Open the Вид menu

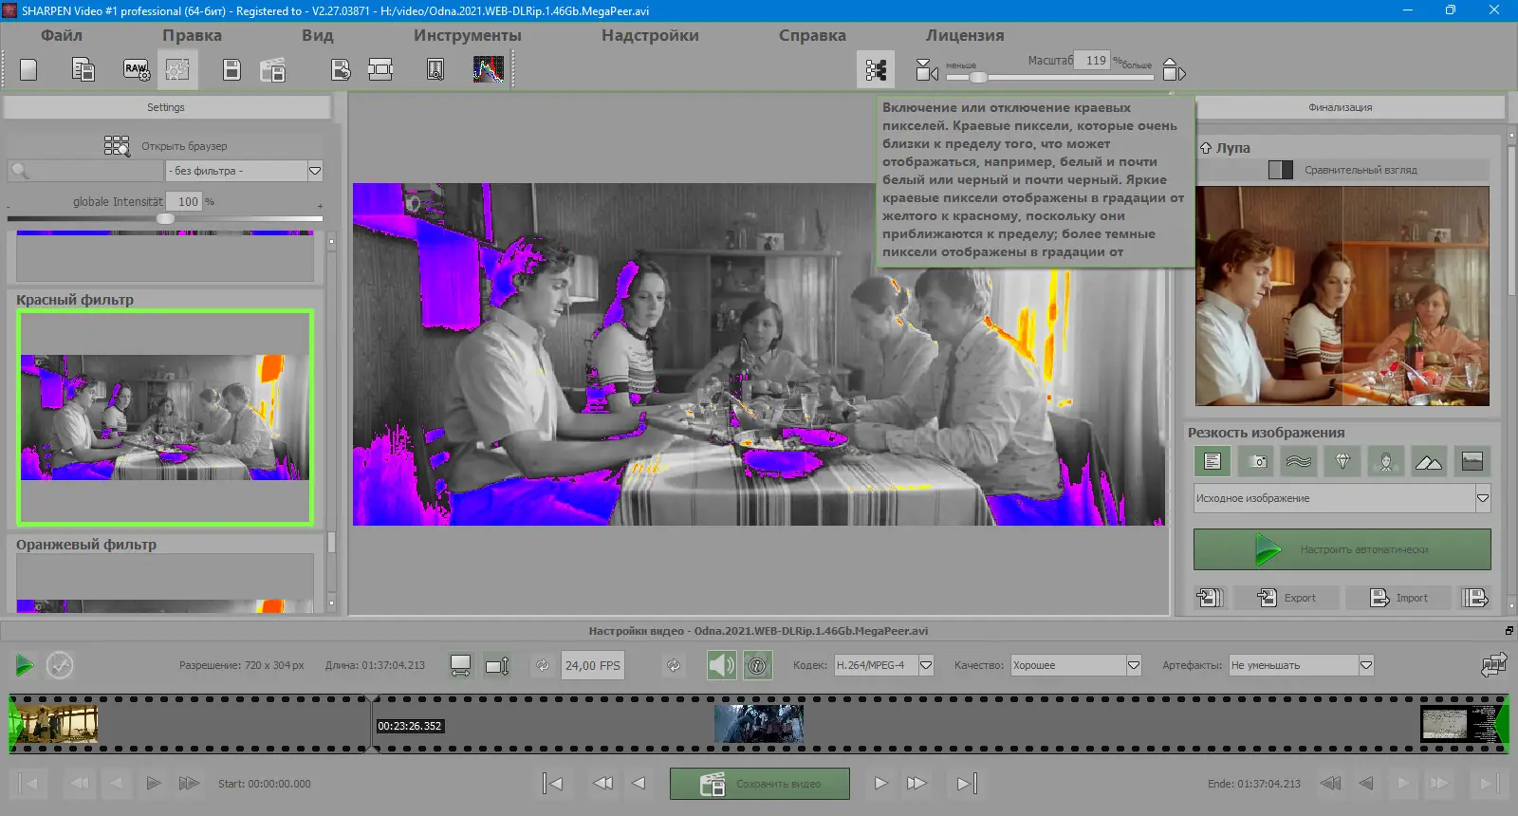(x=318, y=35)
